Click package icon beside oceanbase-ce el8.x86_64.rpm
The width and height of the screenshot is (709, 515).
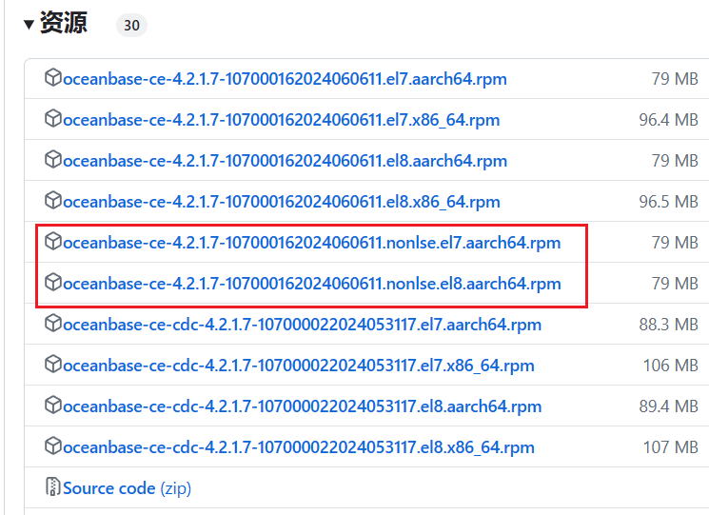[x=53, y=200]
